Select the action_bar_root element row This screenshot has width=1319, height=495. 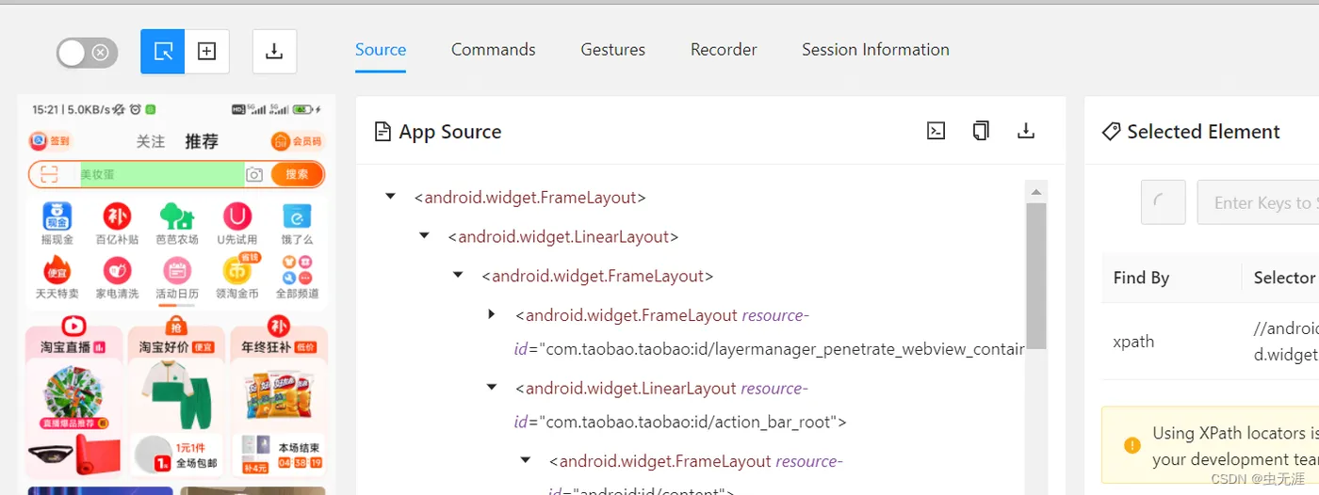(680, 405)
